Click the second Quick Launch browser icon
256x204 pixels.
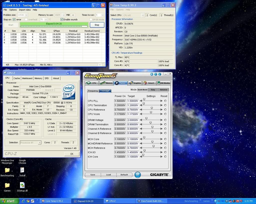coord(28,201)
